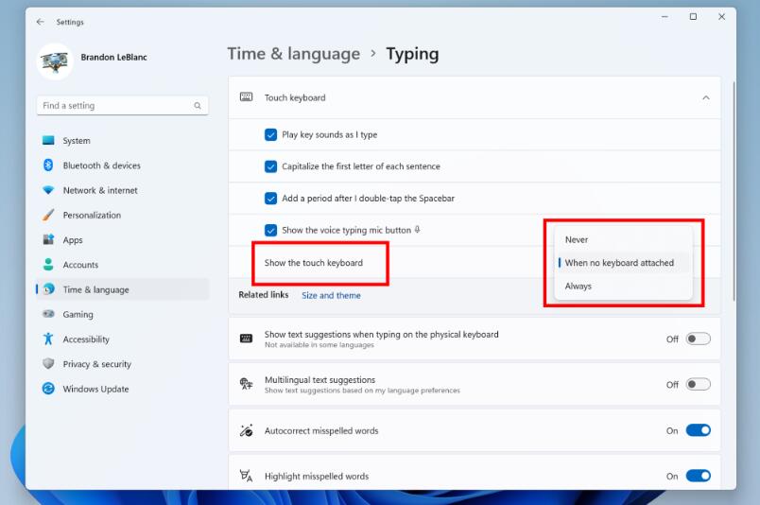Uncheck Add a period after double-tap Spacebar
Screen dimensions: 760x505
[x=270, y=199]
